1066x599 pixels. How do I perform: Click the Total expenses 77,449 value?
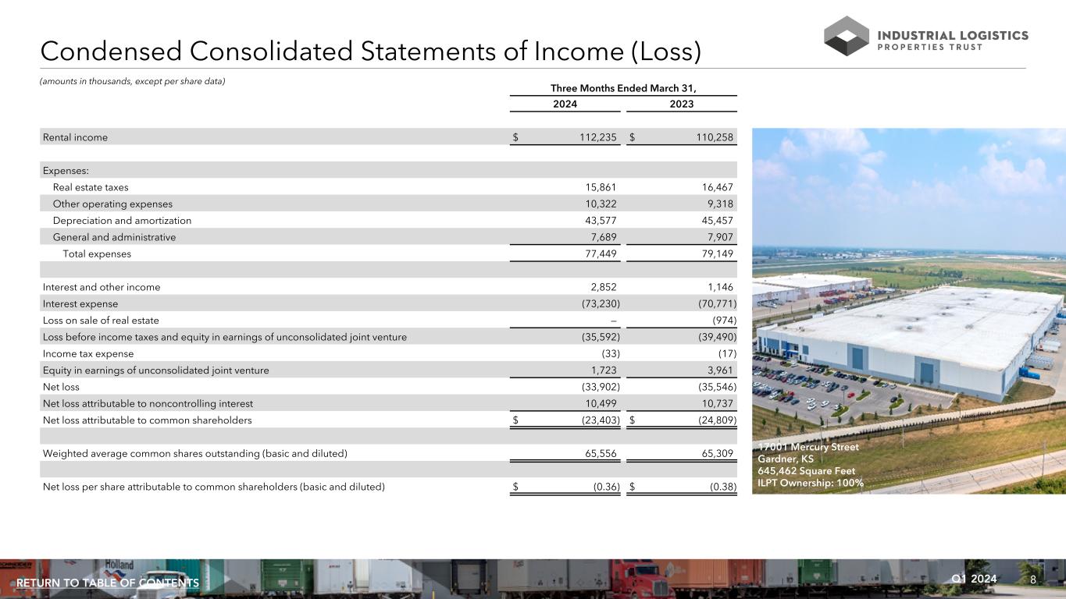(x=596, y=253)
